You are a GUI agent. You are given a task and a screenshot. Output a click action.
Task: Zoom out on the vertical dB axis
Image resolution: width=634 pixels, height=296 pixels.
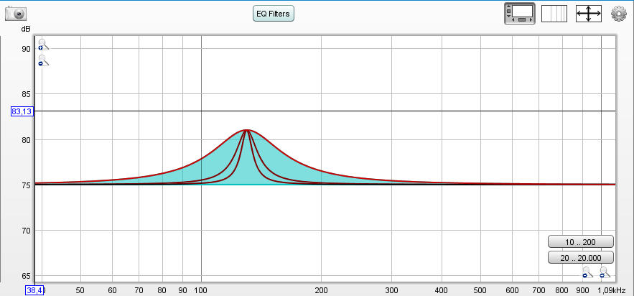(x=43, y=60)
